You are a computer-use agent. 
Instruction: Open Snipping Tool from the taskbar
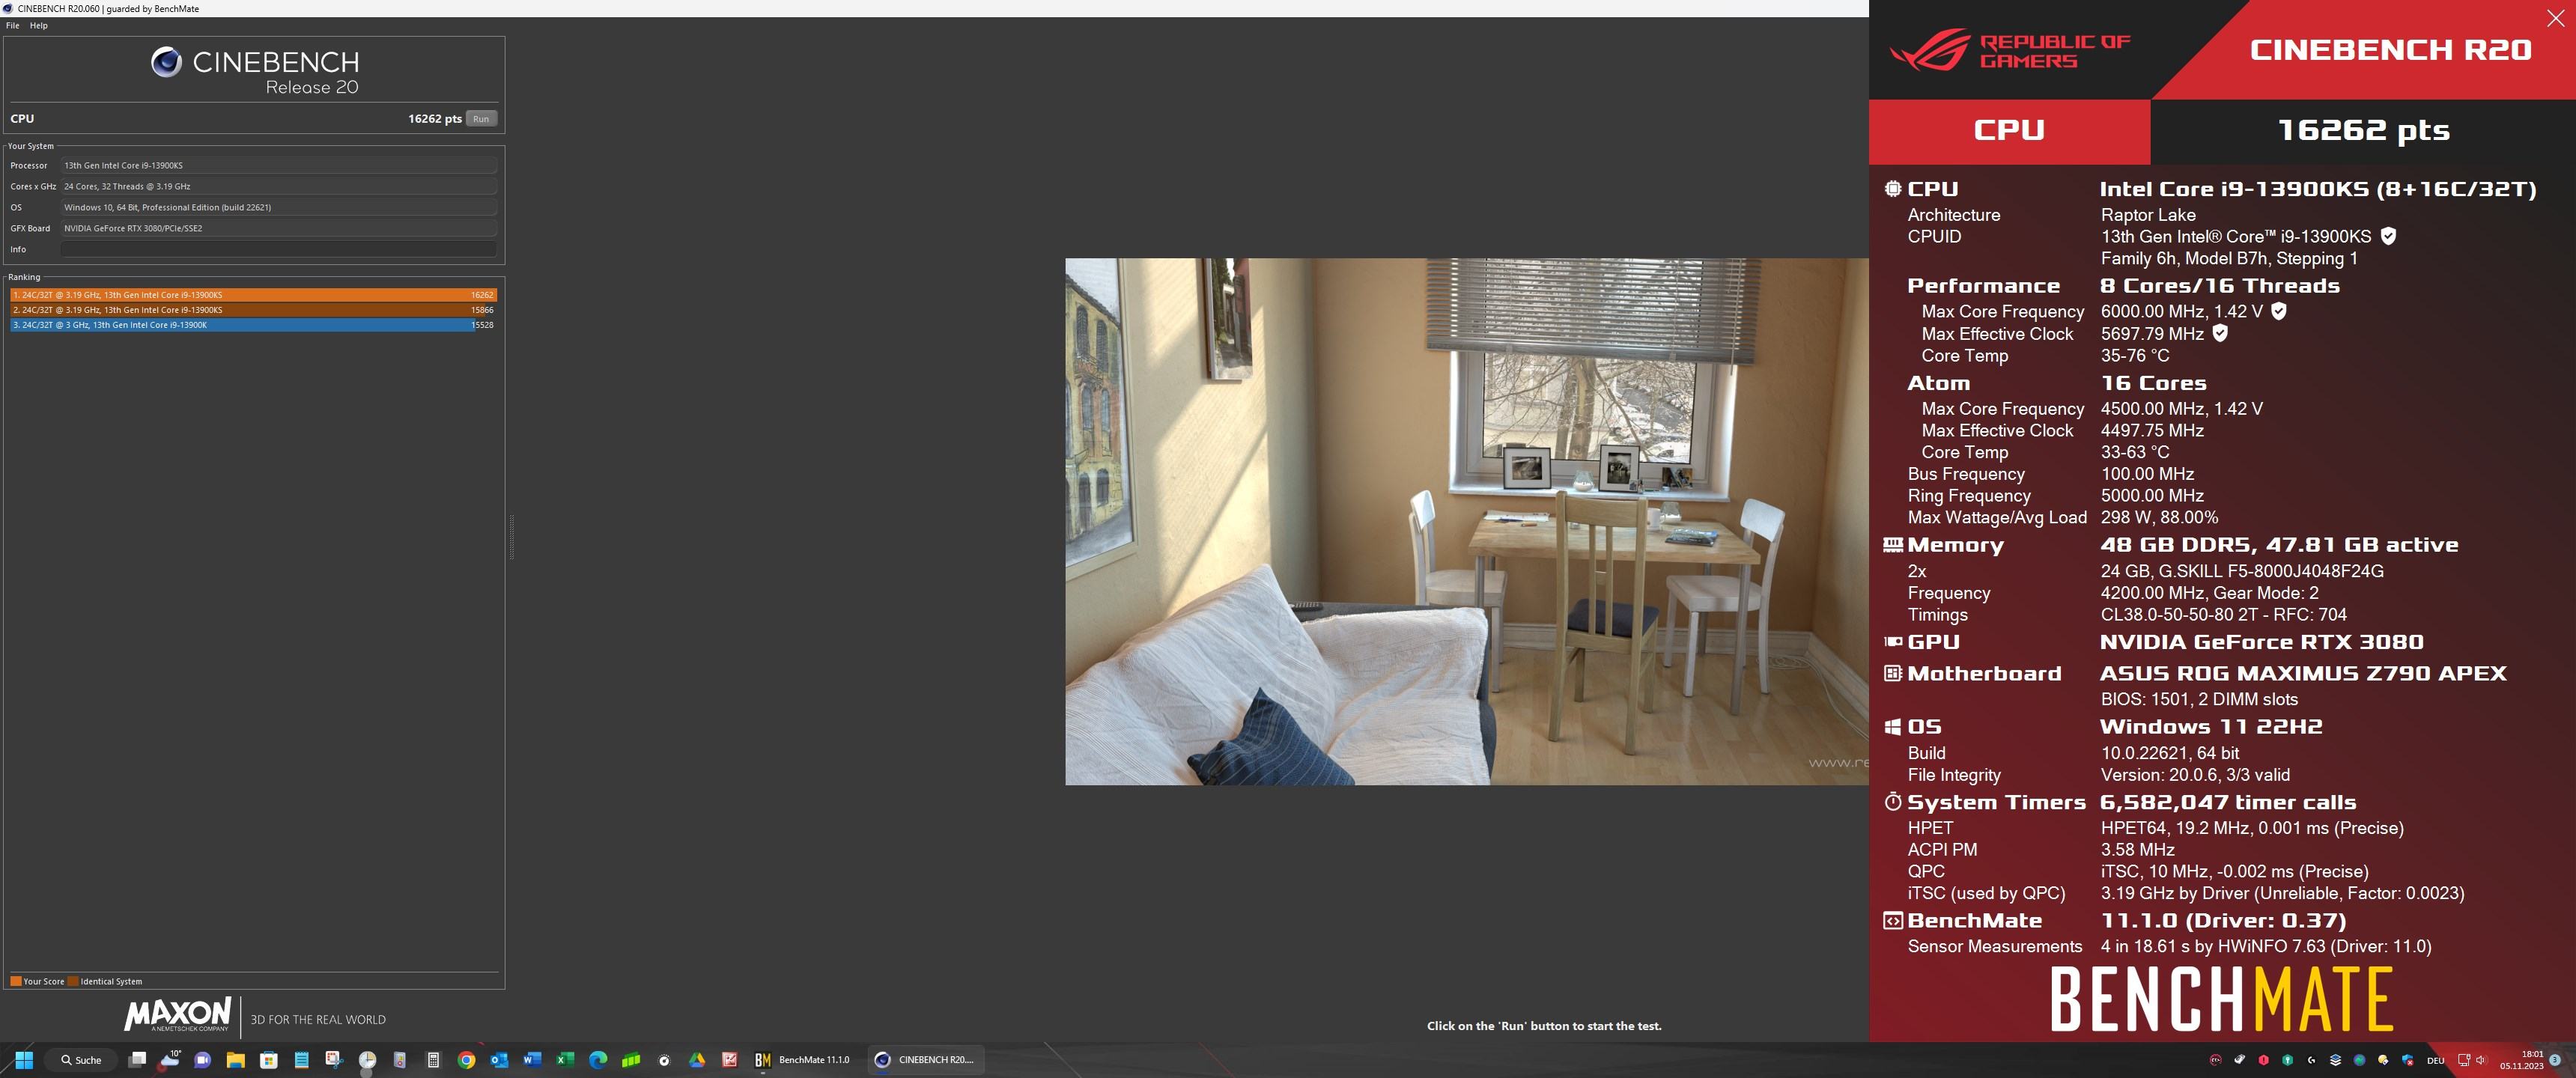[334, 1060]
